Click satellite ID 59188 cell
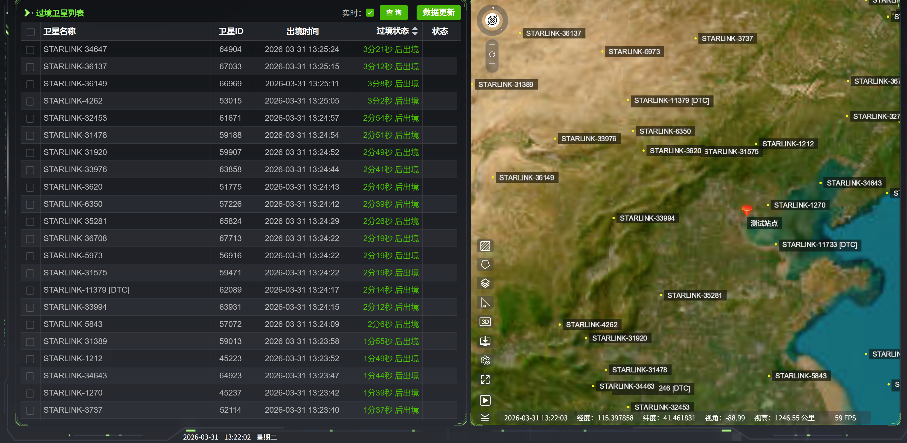 coord(231,135)
